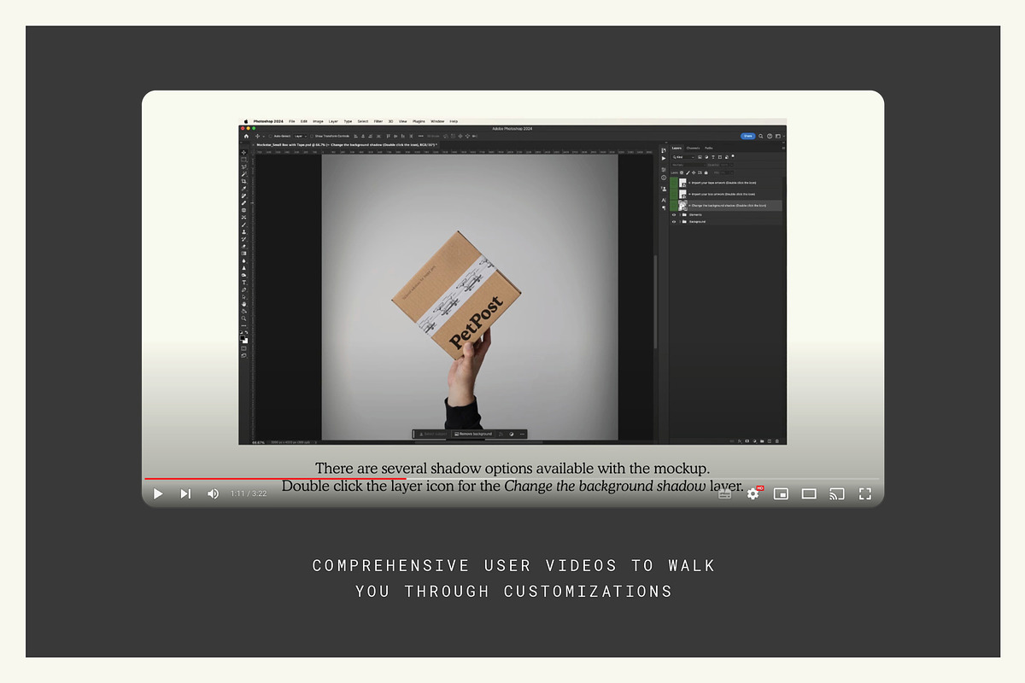
Task: Click the Layers panel menu icon
Action: tap(783, 148)
